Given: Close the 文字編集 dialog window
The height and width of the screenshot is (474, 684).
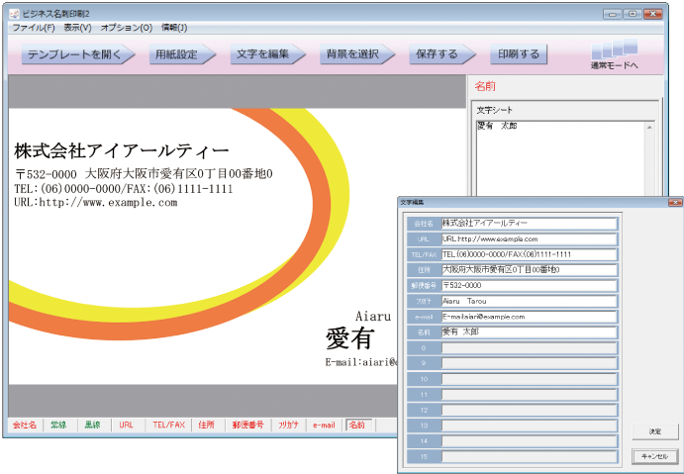Looking at the screenshot, I should 675,201.
